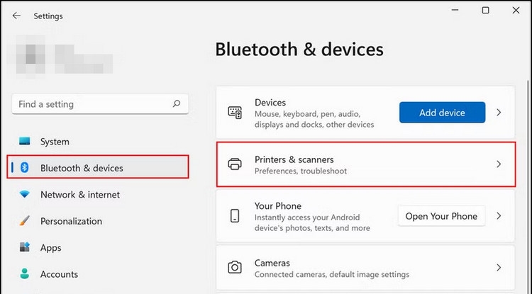The width and height of the screenshot is (532, 294).
Task: Click the search magnifier icon
Action: pos(177,104)
